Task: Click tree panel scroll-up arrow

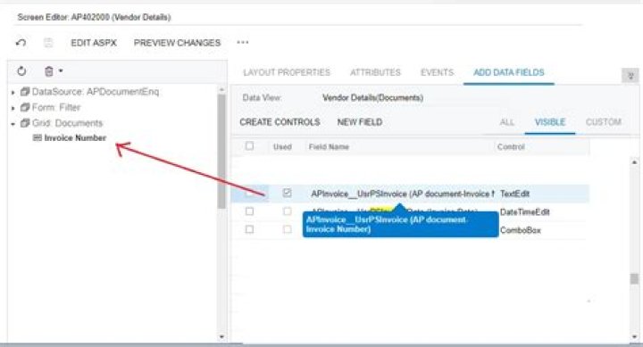Action: [221, 89]
